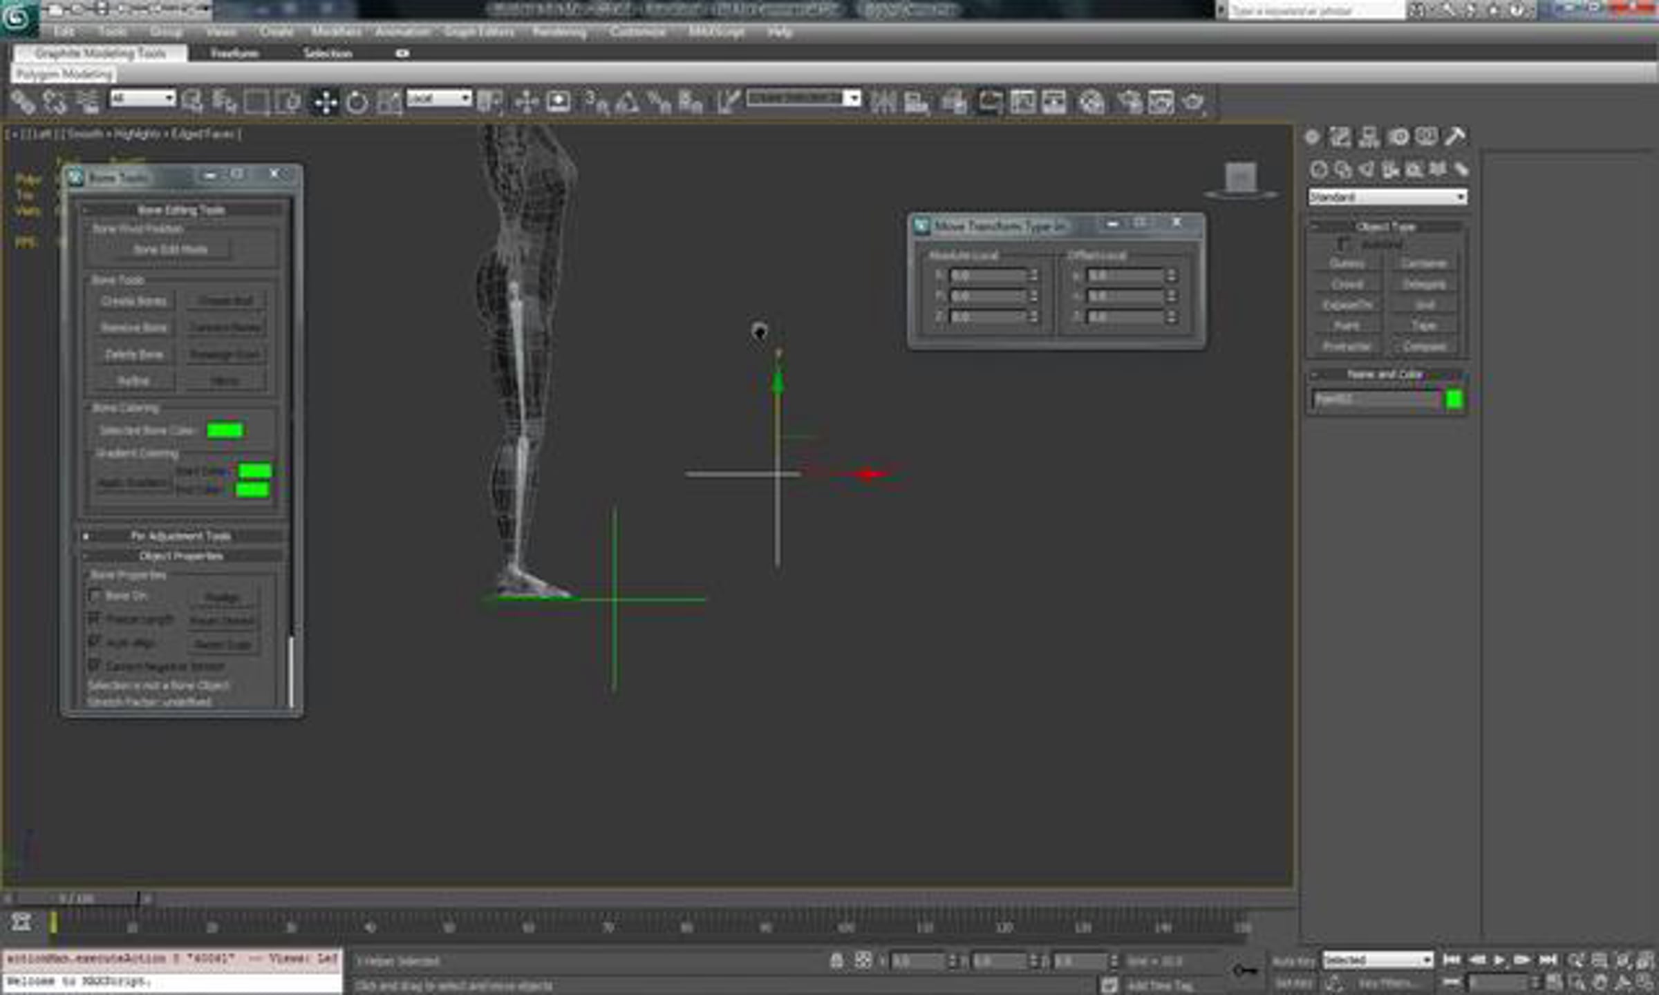Click the Select and Link tool
Image resolution: width=1659 pixels, height=995 pixels.
(x=22, y=102)
